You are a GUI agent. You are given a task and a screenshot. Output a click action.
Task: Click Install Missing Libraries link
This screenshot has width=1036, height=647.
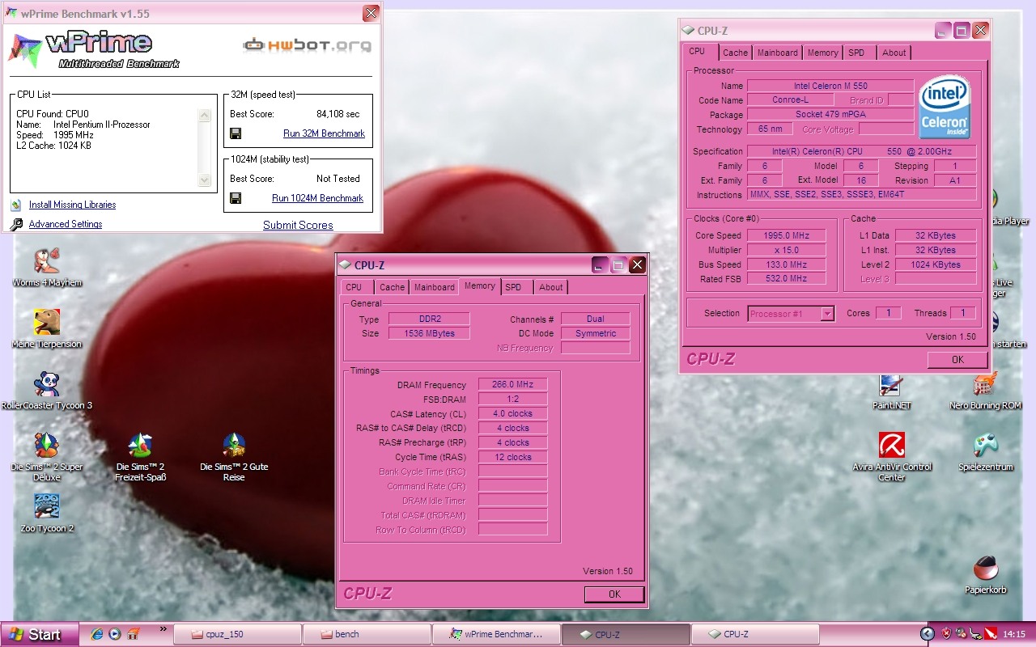pyautogui.click(x=72, y=205)
